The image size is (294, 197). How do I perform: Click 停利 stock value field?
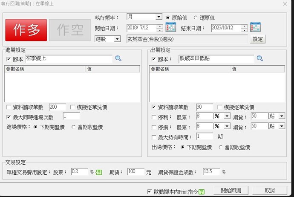205,116
